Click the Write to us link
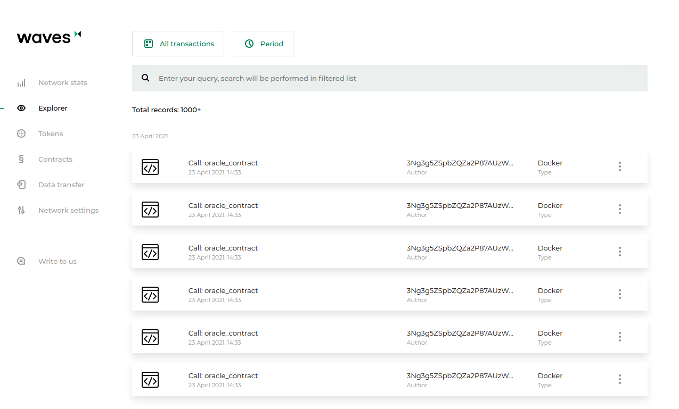Image resolution: width=679 pixels, height=409 pixels. tap(57, 261)
